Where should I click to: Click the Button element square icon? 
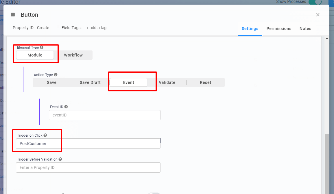13,15
